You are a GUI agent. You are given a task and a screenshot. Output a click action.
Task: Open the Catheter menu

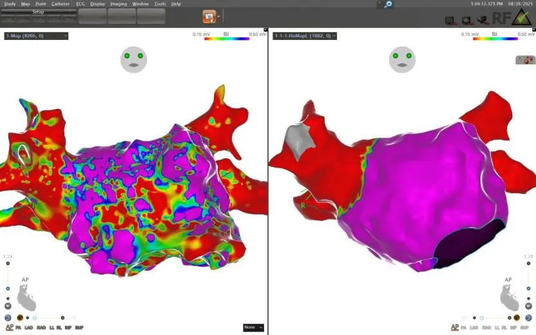point(61,4)
